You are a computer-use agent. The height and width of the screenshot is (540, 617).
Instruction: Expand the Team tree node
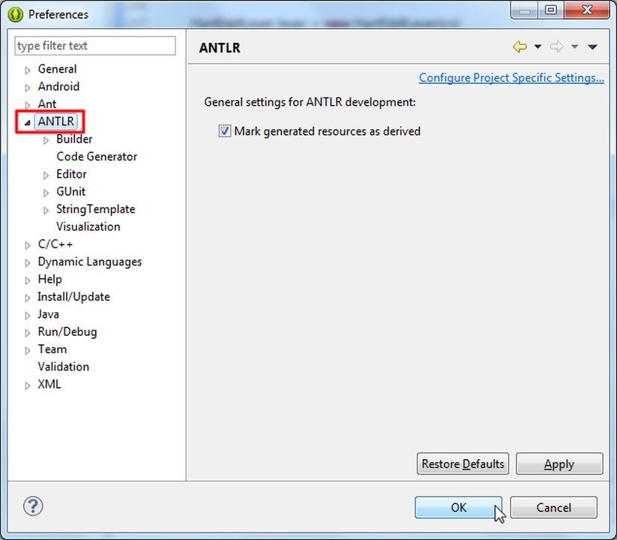(x=28, y=350)
